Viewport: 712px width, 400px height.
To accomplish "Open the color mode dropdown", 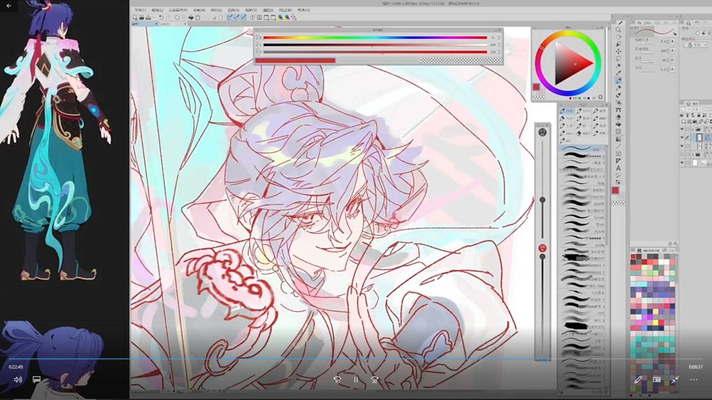I will click(696, 45).
